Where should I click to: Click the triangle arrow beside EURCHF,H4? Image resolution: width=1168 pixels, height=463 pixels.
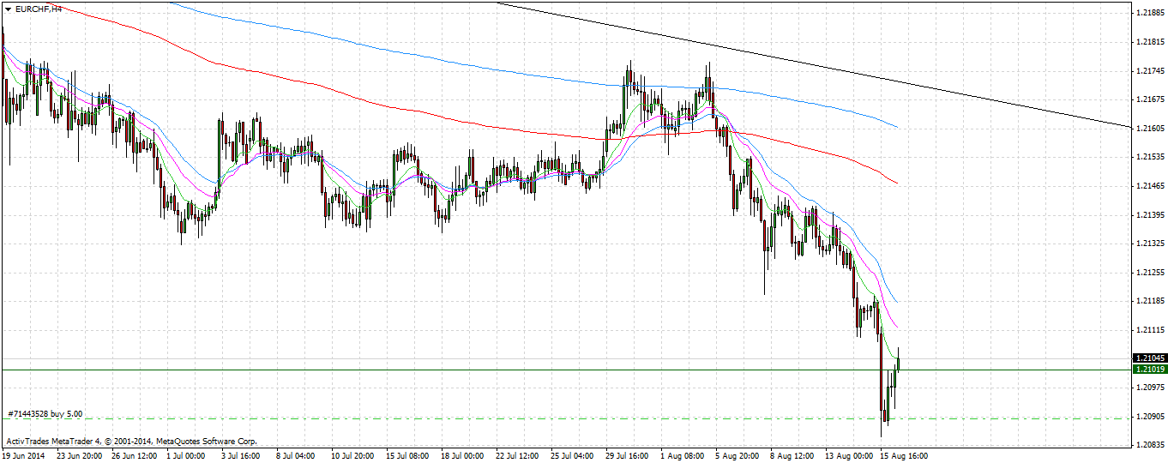tap(8, 8)
